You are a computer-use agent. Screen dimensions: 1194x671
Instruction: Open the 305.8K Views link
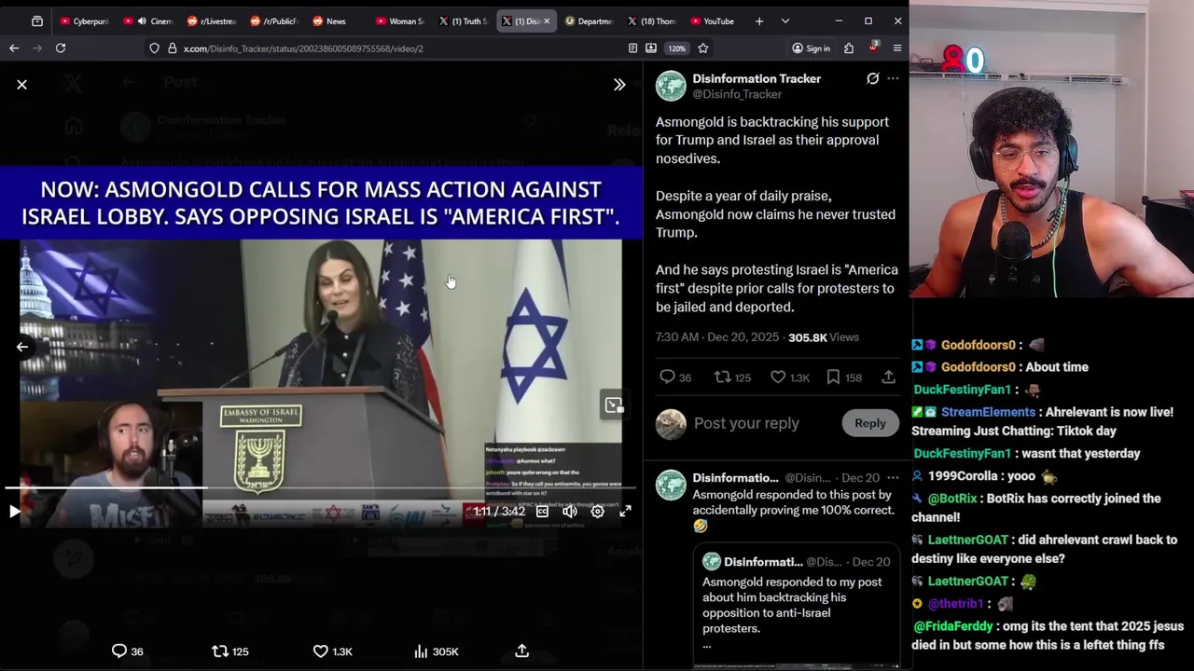click(824, 337)
